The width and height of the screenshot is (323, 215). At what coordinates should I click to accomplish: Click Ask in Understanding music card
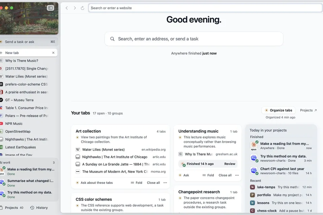click(x=184, y=175)
